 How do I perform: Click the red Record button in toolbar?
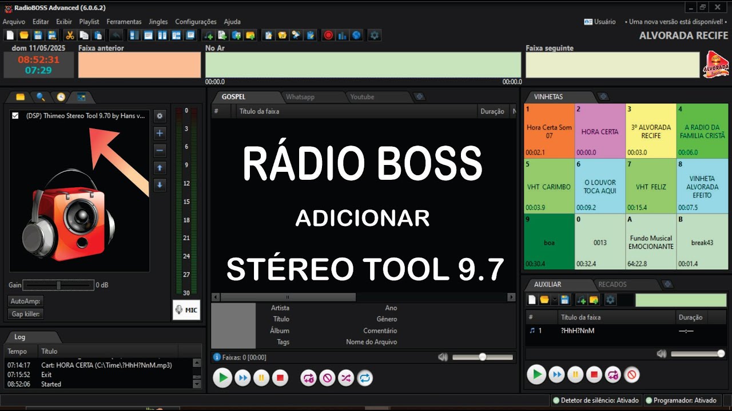[328, 35]
